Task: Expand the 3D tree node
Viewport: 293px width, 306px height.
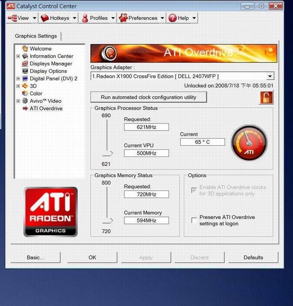Action: [x=18, y=86]
